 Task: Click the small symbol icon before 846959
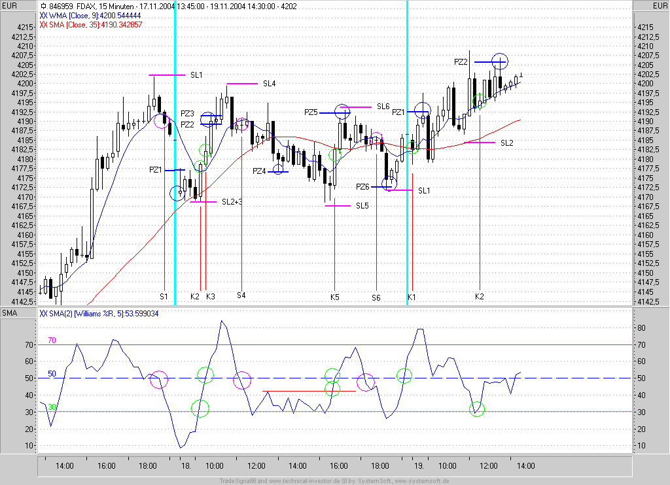click(x=44, y=6)
